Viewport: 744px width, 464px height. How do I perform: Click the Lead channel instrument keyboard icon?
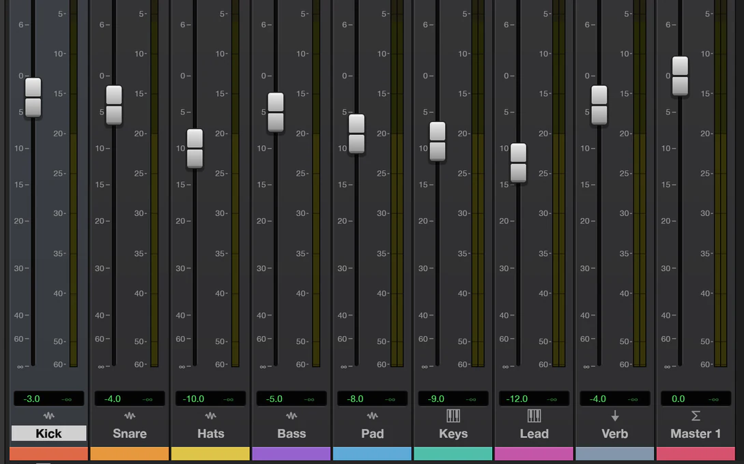(x=534, y=416)
